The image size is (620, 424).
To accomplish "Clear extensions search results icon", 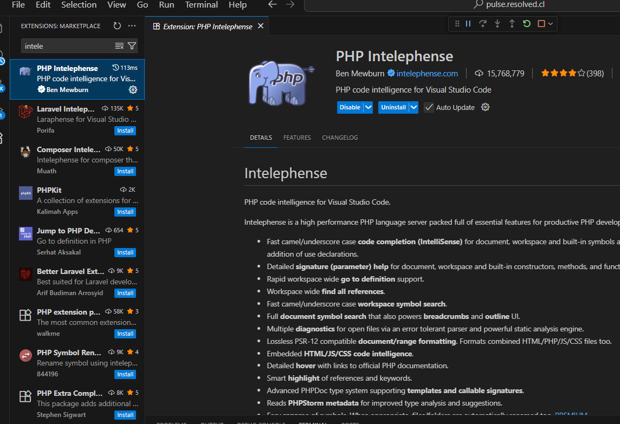I will [119, 46].
